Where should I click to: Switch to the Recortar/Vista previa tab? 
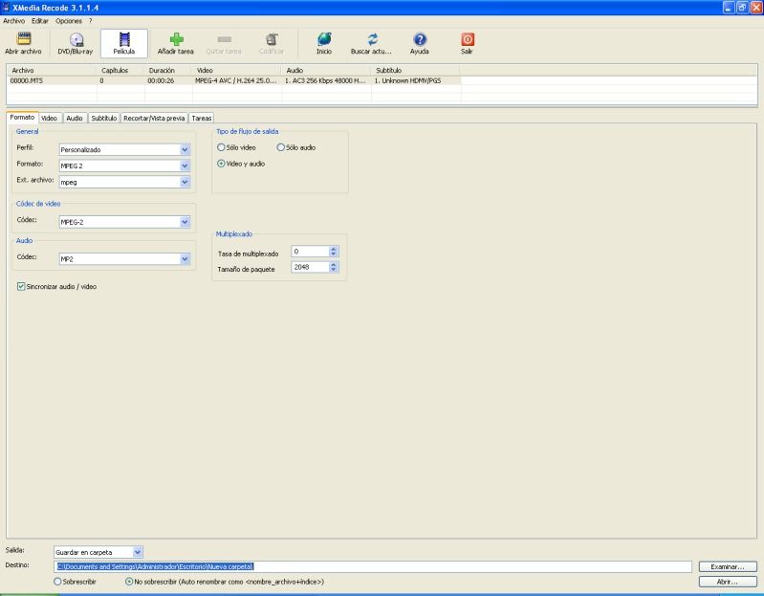[154, 118]
